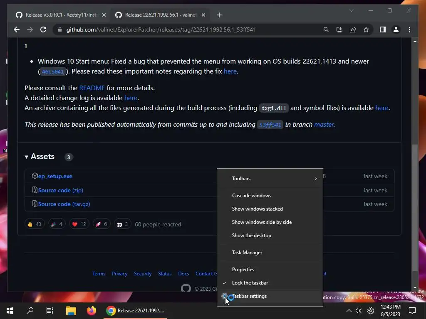Select Cascade windows from the context menu
426x319 pixels.
[270, 196]
